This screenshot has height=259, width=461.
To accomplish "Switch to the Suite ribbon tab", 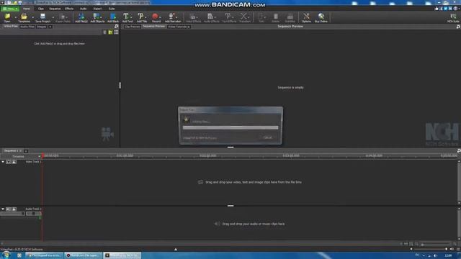I will (x=112, y=9).
